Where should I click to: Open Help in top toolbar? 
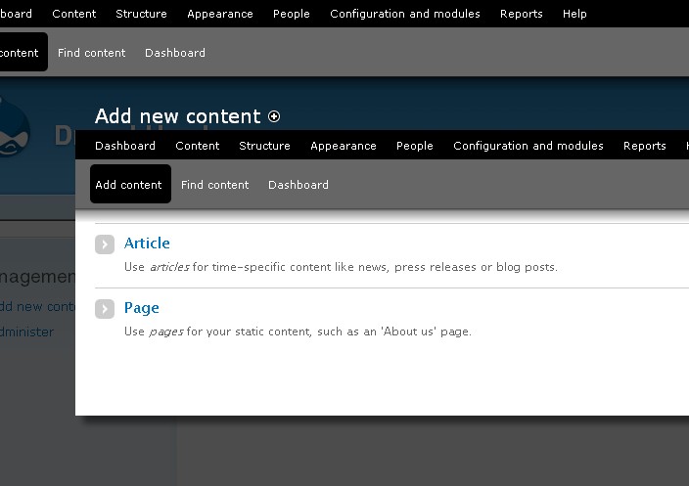[574, 14]
